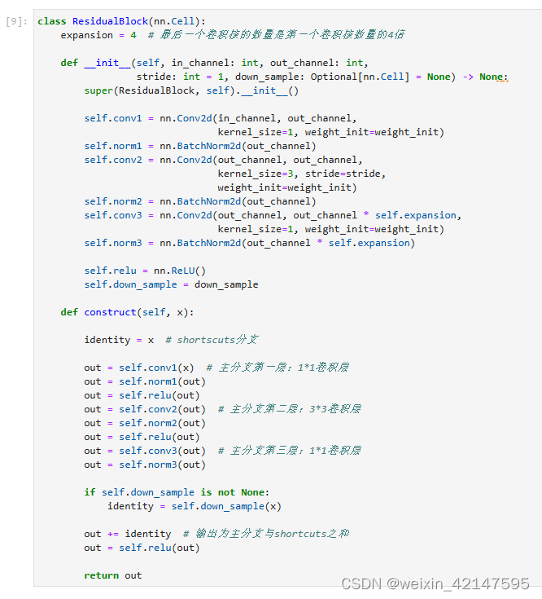542x599 pixels.
Task: Click the 'return out' line
Action: tap(113, 575)
